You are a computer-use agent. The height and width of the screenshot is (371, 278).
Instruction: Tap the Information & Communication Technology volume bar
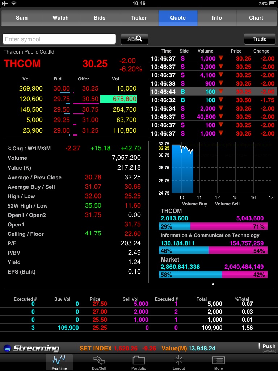[213, 250]
